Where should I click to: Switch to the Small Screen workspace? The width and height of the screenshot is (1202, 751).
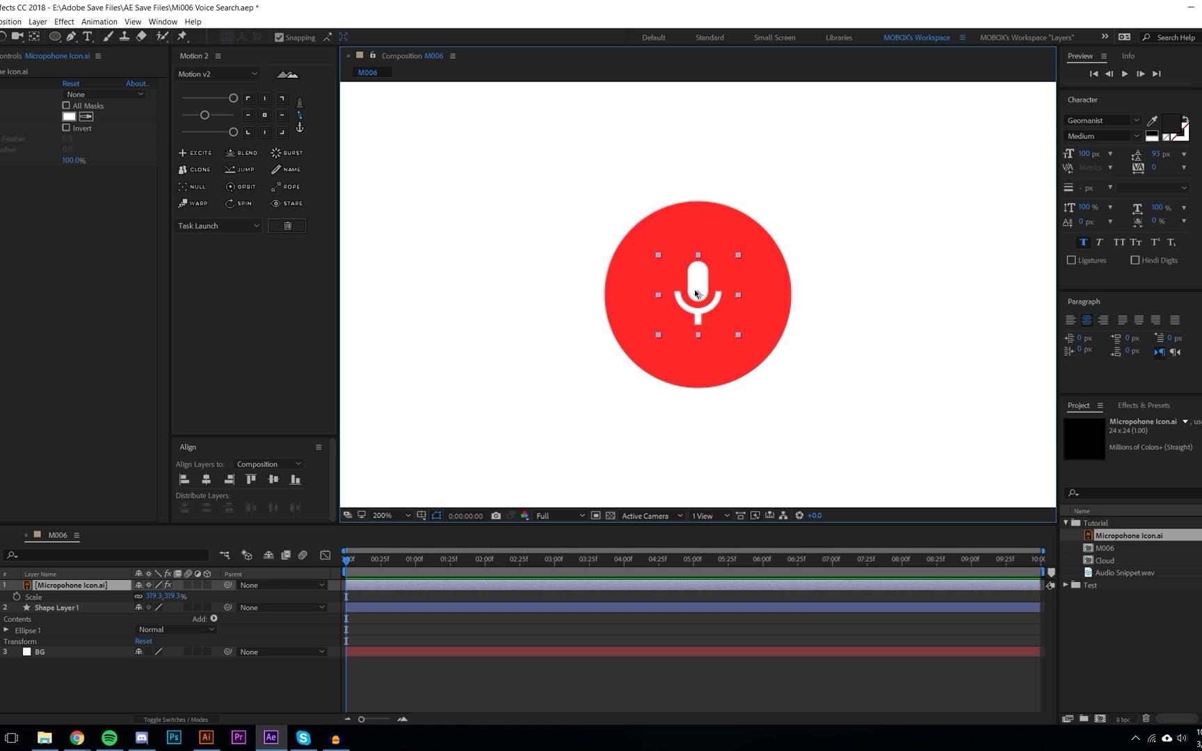click(774, 38)
